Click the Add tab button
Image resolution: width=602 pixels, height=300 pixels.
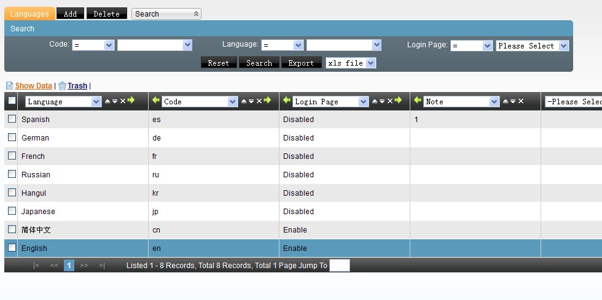[x=70, y=13]
